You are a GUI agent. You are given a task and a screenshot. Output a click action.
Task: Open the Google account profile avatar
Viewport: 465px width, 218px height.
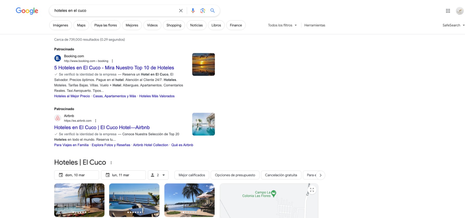coord(460,11)
